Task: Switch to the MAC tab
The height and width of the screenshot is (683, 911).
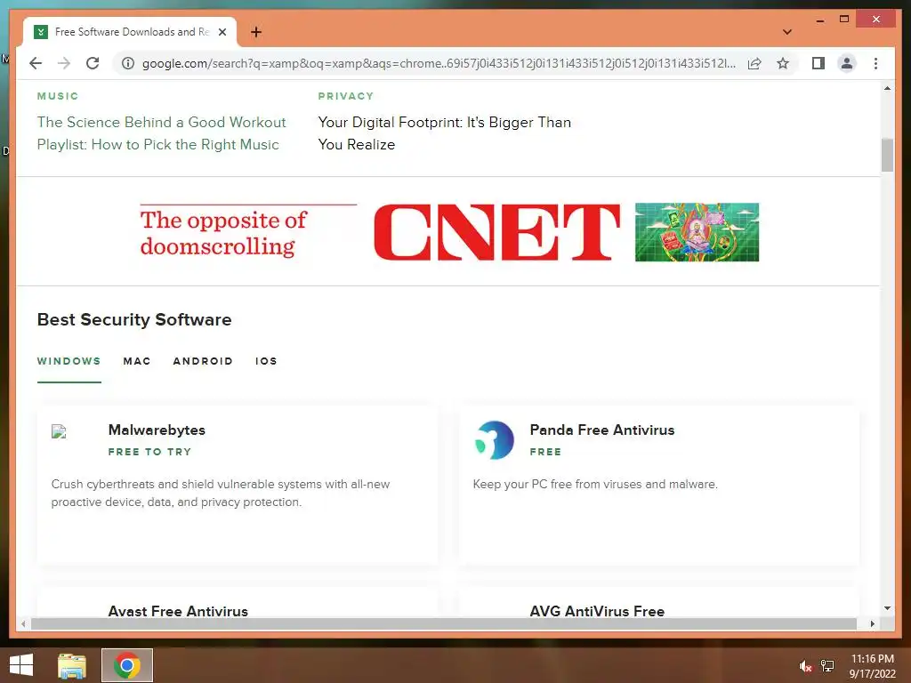Action: click(136, 361)
